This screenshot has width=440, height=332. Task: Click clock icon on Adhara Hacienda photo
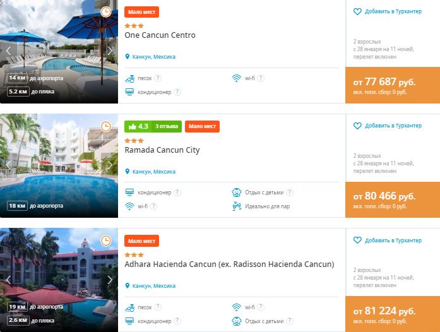106,240
